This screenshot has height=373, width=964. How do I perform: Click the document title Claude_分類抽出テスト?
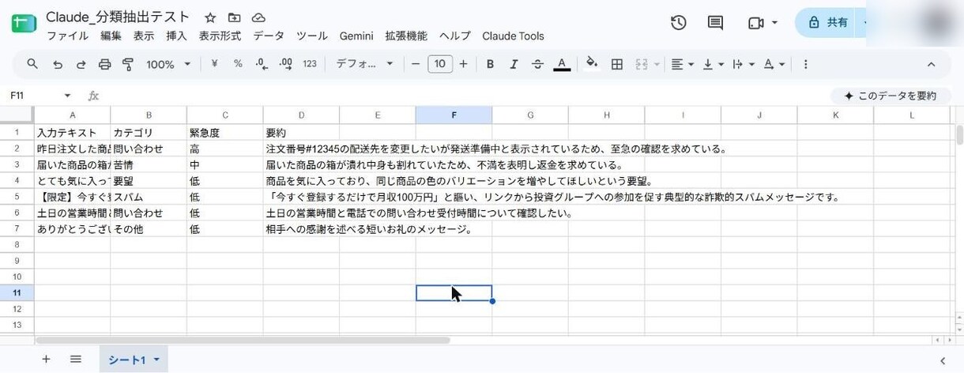118,17
